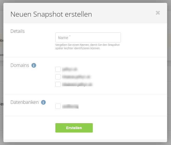The width and height of the screenshot is (171, 145).
Task: Click the second blurred domain name label
Action: pos(76,77)
